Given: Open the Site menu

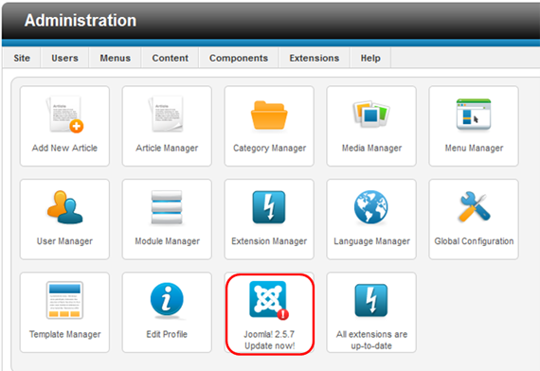Looking at the screenshot, I should (x=22, y=58).
